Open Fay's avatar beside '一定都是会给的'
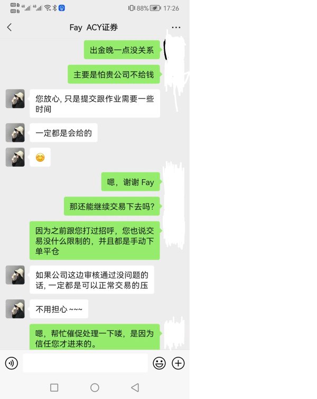Viewport: 317px width, 399px height. [x=15, y=133]
